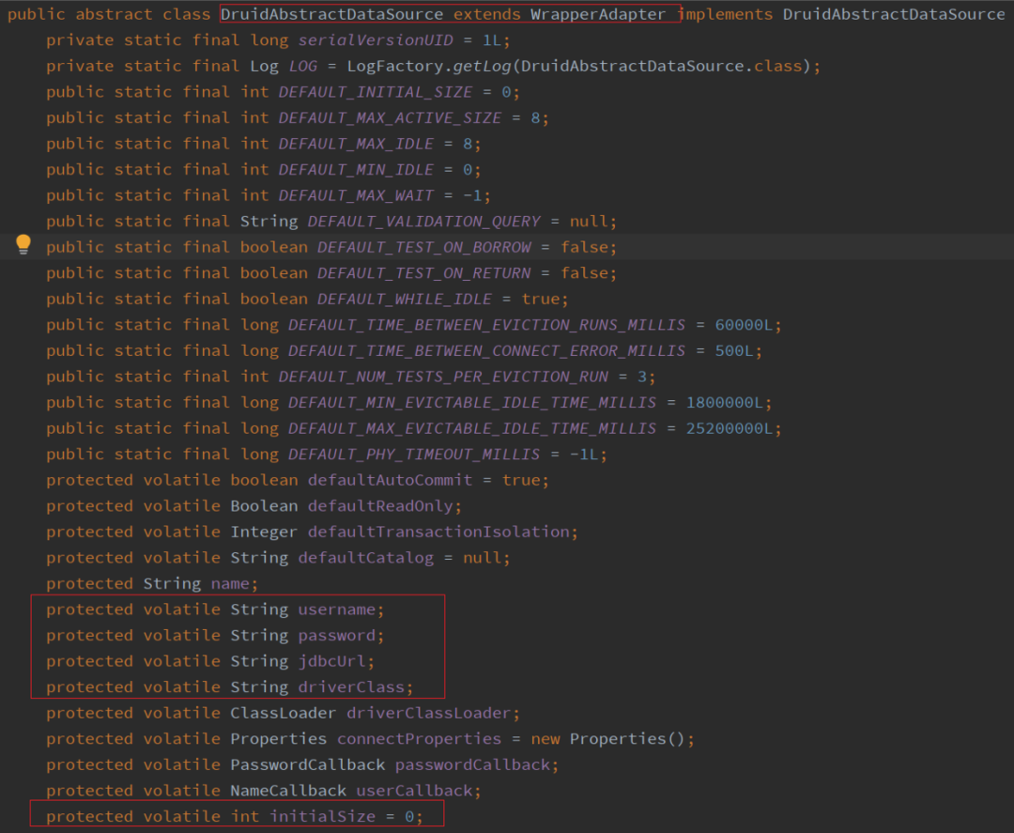Click DEFAULT_MAX_WAIT constant
This screenshot has height=833, width=1014.
[356, 195]
